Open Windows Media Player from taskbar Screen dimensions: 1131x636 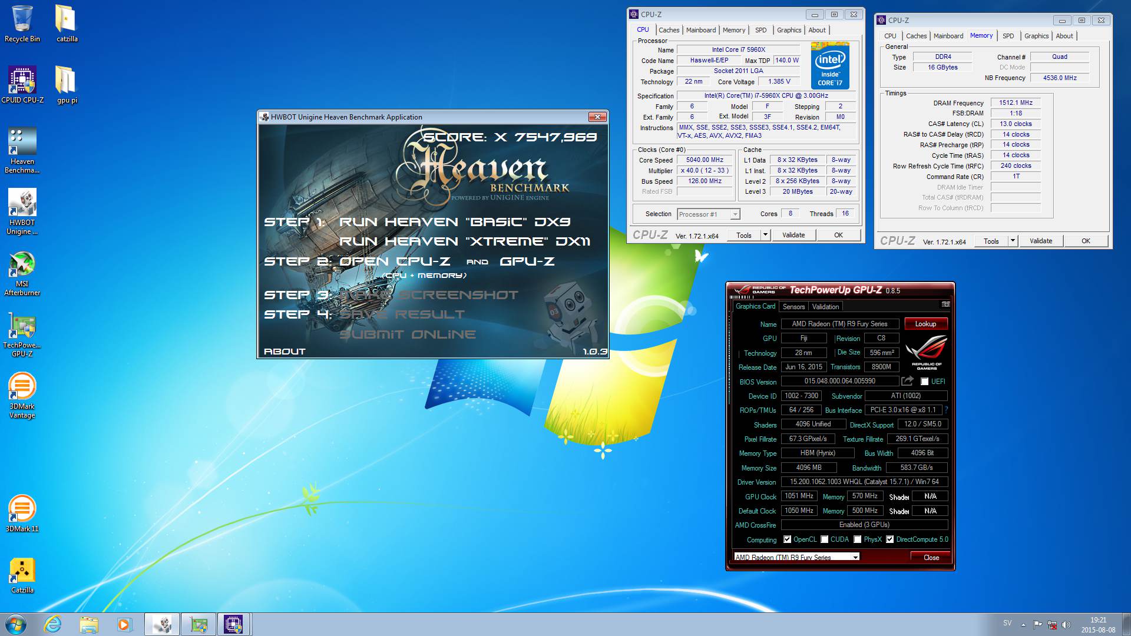click(124, 624)
